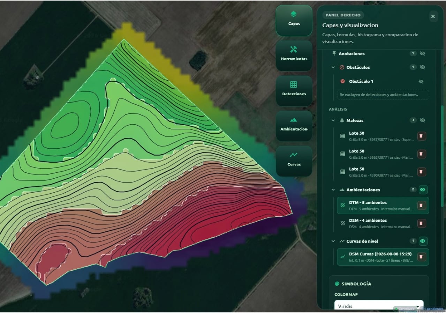Open the Capas layers panel button

point(294,20)
